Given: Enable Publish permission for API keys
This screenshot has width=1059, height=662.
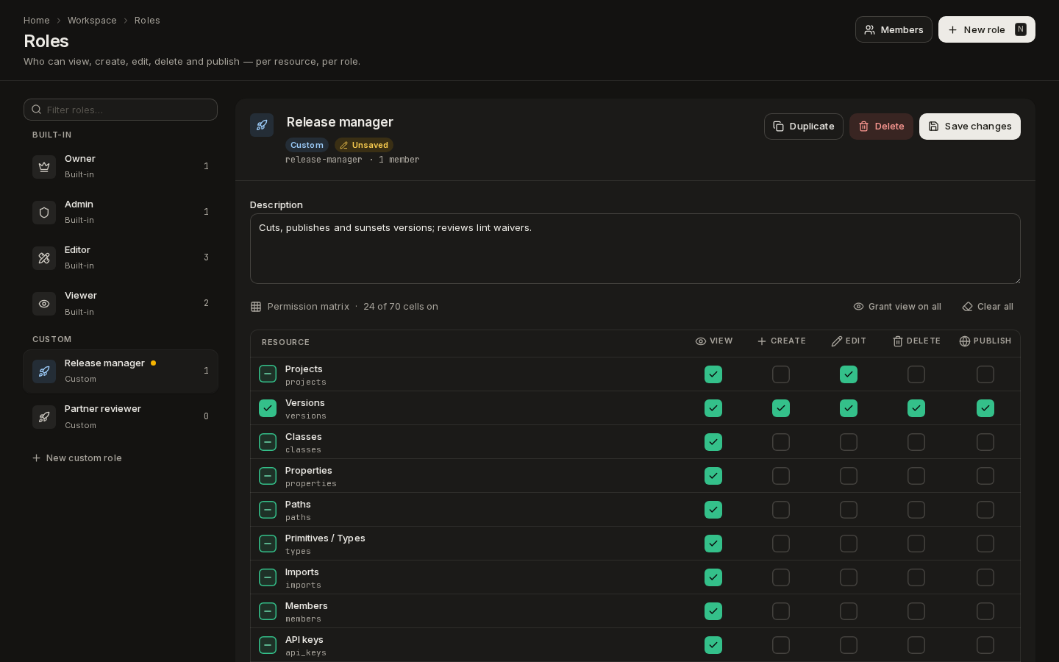Looking at the screenshot, I should tap(985, 645).
